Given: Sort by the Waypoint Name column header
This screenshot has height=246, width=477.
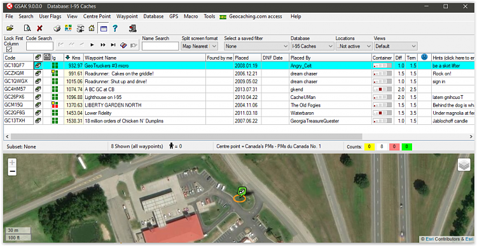Looking at the screenshot, I should 145,58.
